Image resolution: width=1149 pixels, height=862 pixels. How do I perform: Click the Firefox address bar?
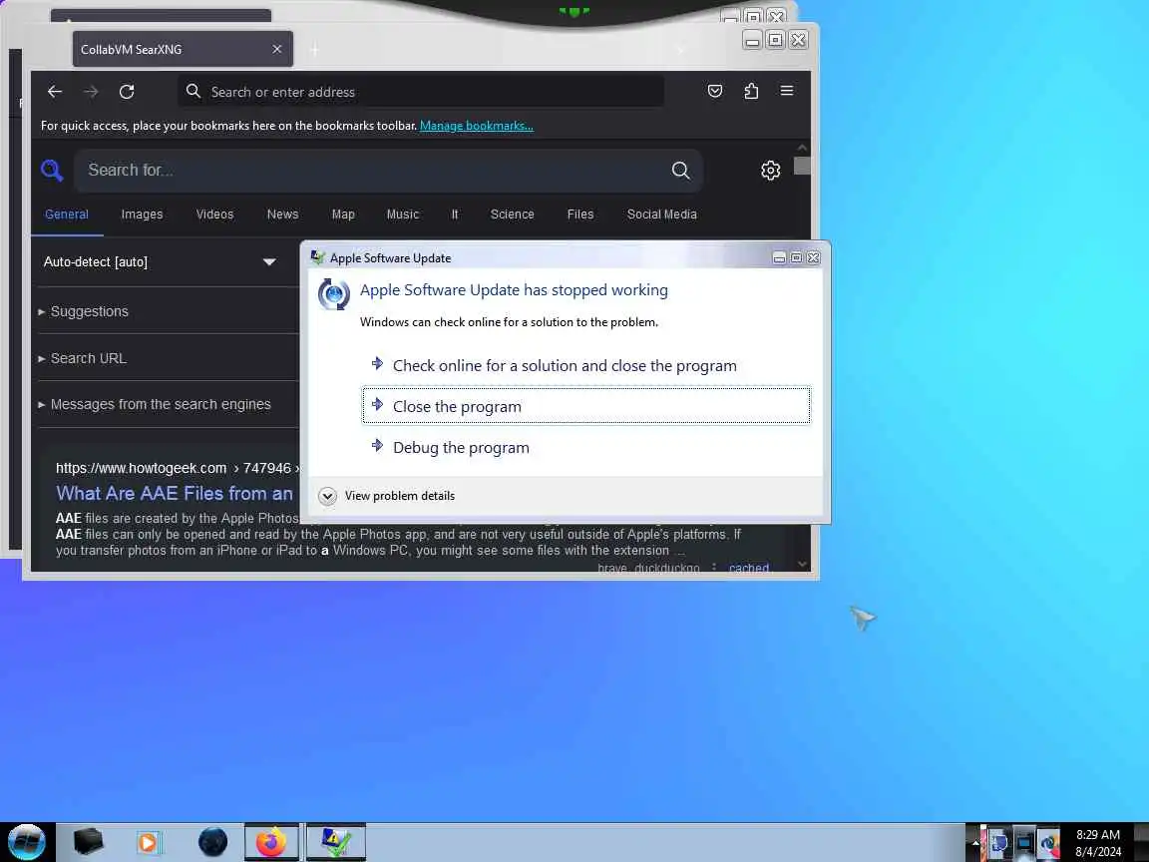(x=421, y=92)
